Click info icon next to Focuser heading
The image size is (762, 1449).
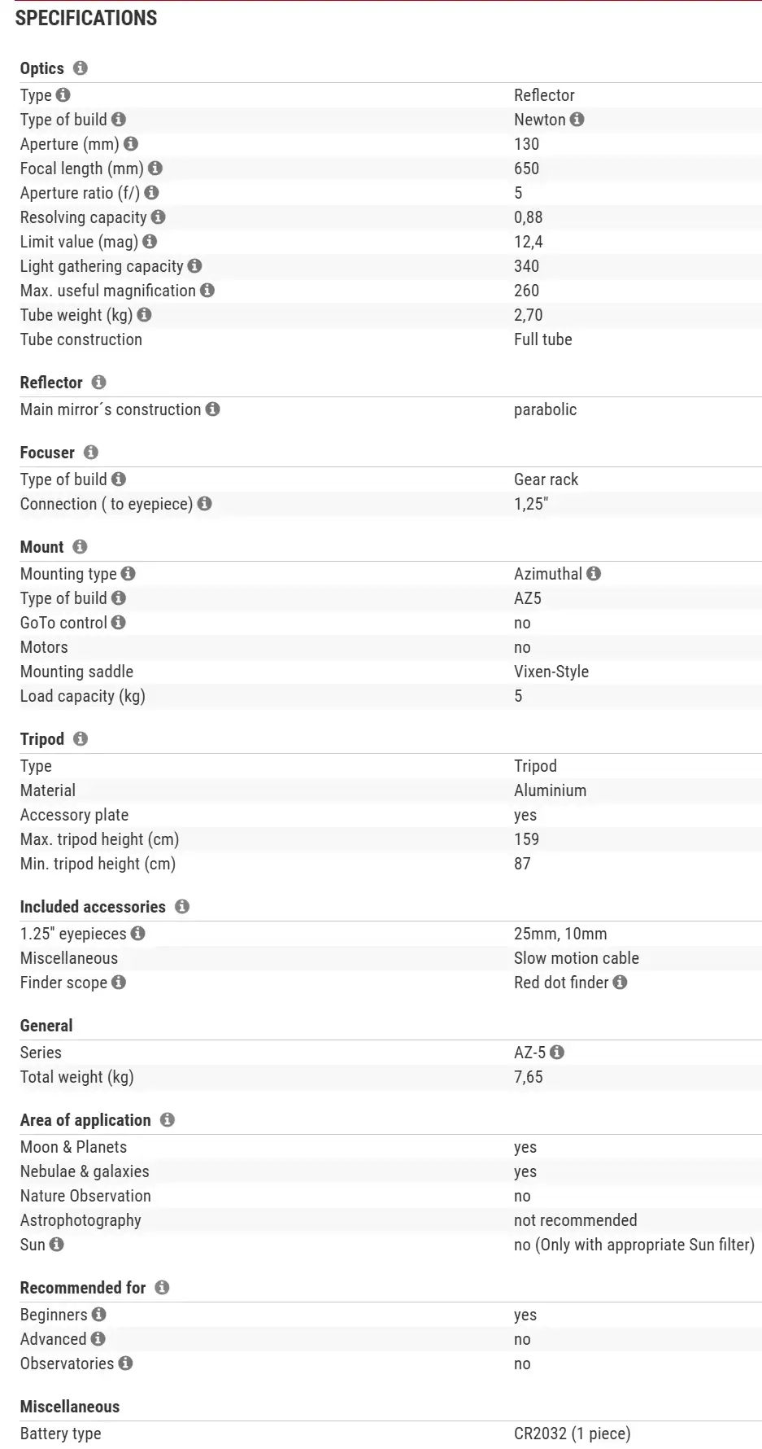90,453
